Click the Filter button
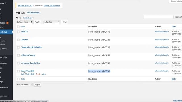This screenshot has height=102, width=182. [x=65, y=22]
